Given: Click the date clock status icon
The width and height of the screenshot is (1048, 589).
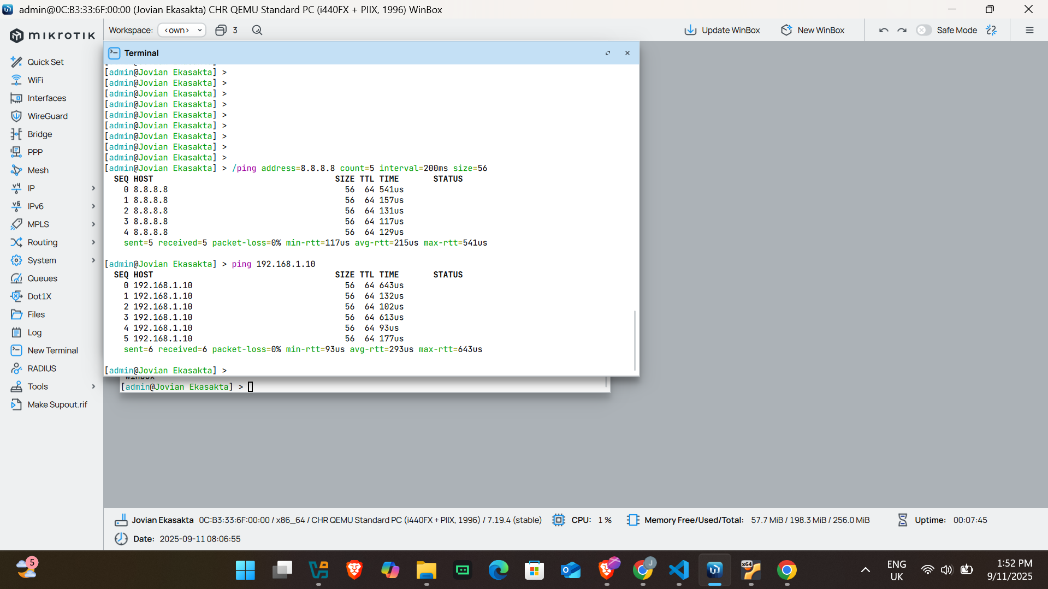Looking at the screenshot, I should pyautogui.click(x=121, y=538).
